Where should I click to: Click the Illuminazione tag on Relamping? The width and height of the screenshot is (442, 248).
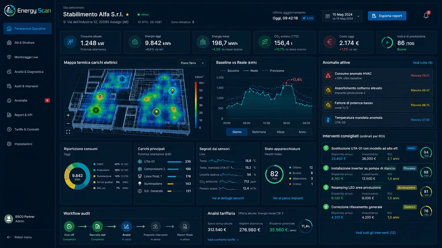tap(407, 188)
